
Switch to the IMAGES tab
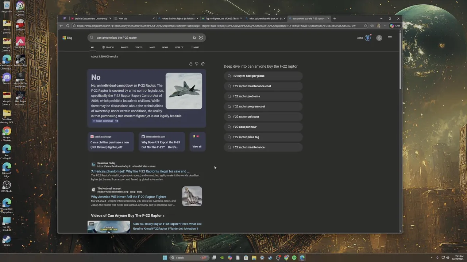tap(124, 47)
